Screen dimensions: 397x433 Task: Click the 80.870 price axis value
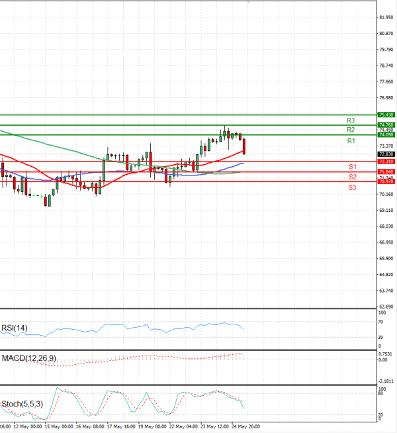pyautogui.click(x=386, y=33)
